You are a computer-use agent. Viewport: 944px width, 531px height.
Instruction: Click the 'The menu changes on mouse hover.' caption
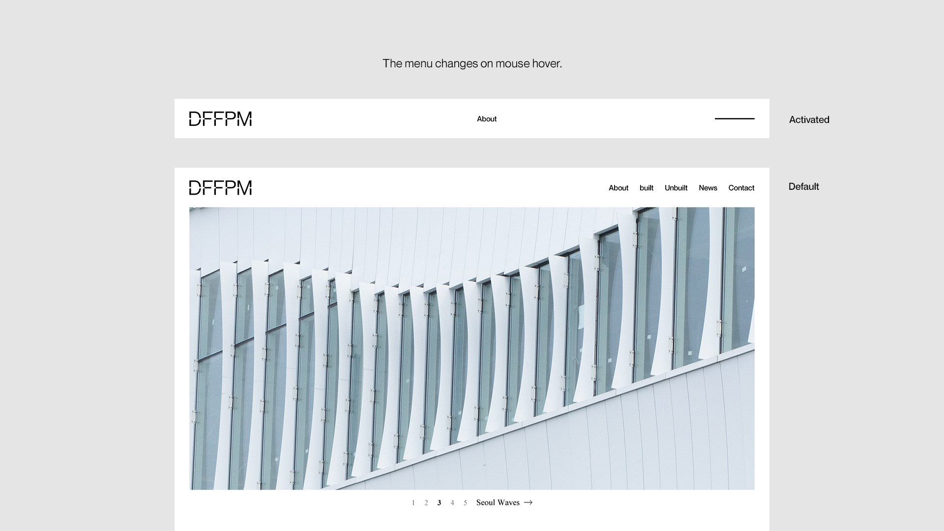(472, 63)
